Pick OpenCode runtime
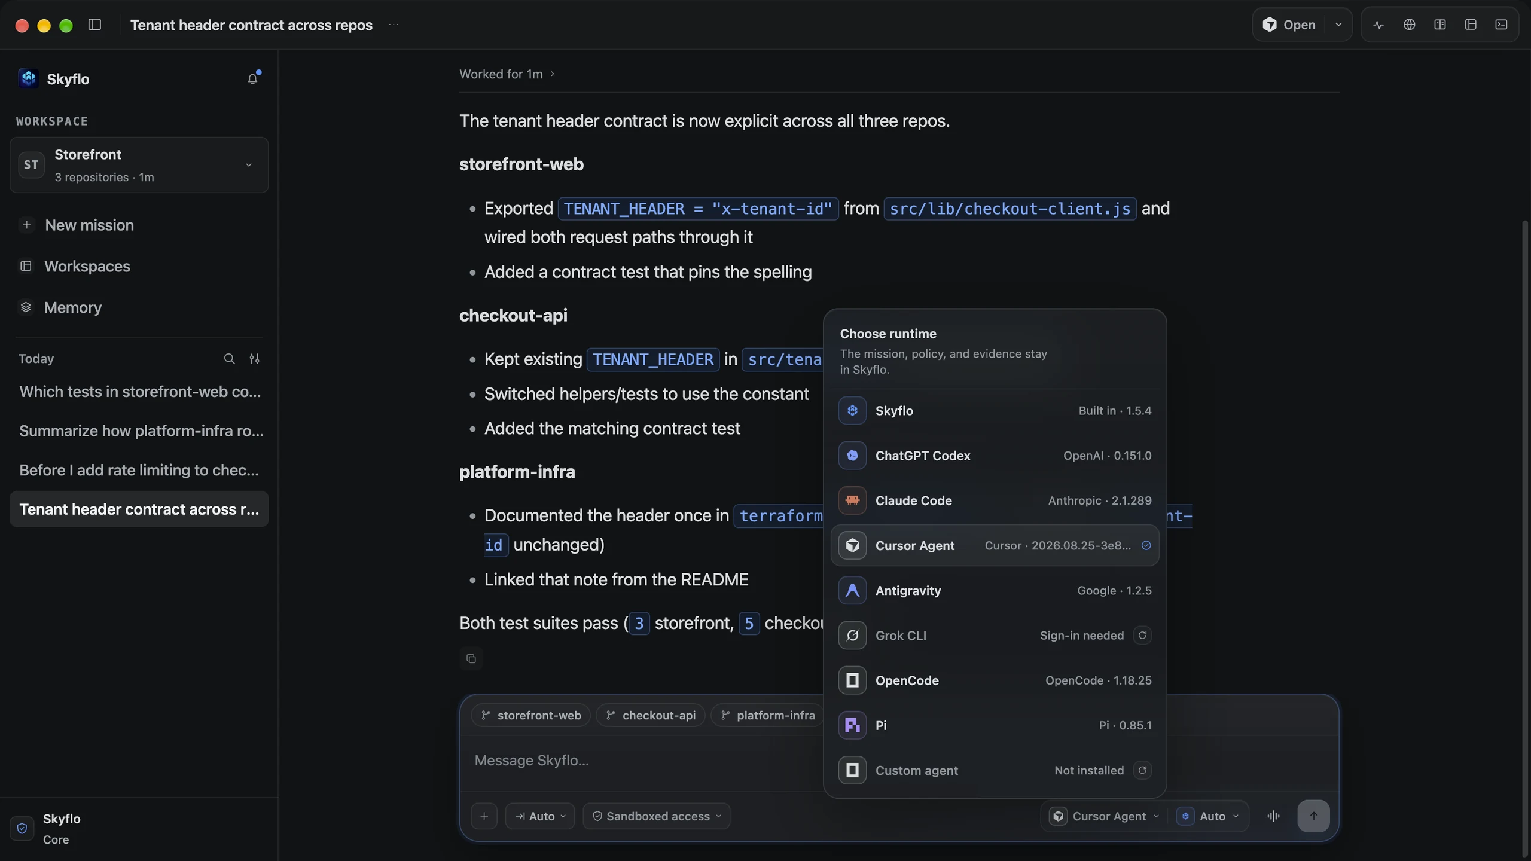 click(x=995, y=680)
